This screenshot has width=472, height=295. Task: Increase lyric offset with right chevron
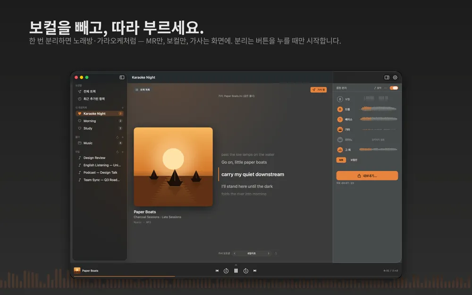pos(269,253)
